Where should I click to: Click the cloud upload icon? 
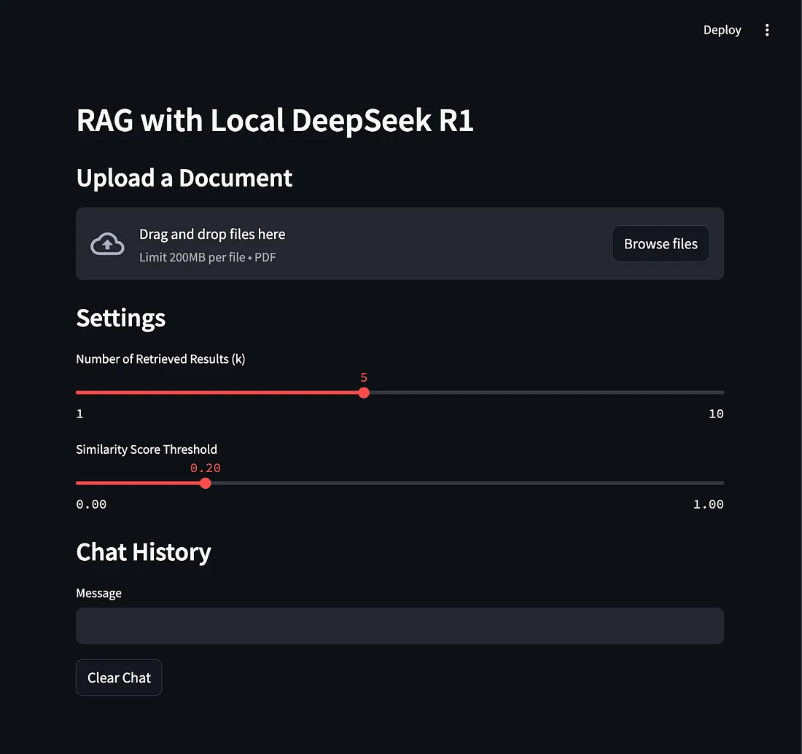(x=107, y=244)
